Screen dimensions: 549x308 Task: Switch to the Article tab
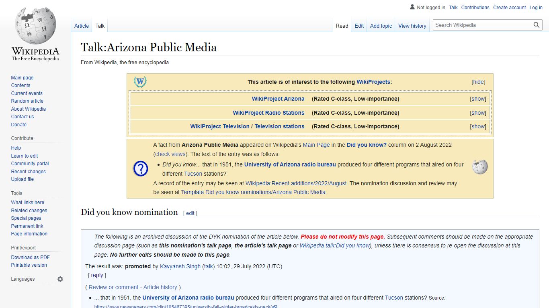[x=82, y=26]
